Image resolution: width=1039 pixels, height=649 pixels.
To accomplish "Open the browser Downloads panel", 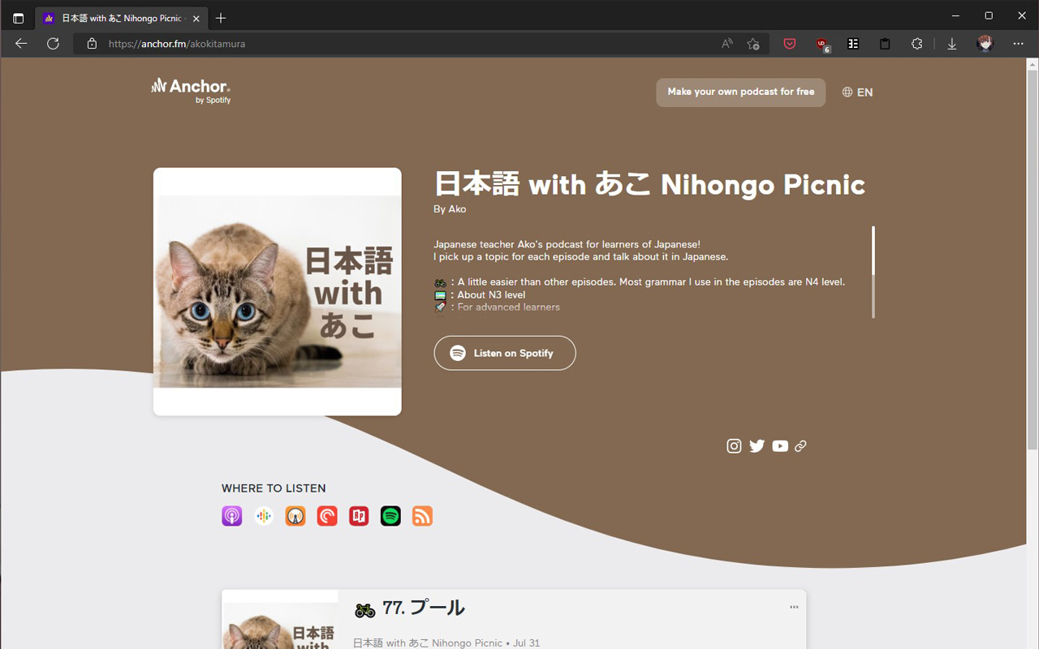I will (952, 44).
